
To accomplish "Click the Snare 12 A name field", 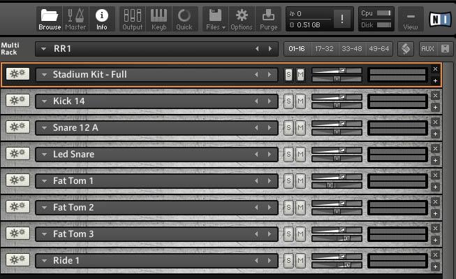I will [x=156, y=128].
